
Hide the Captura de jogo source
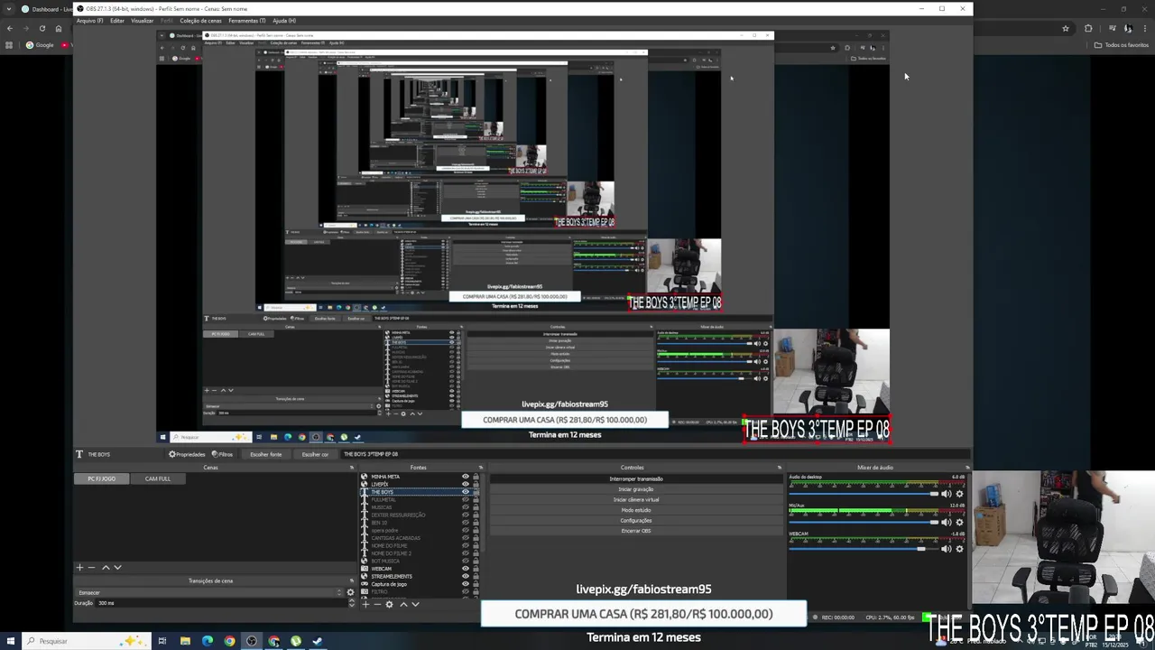[466, 584]
